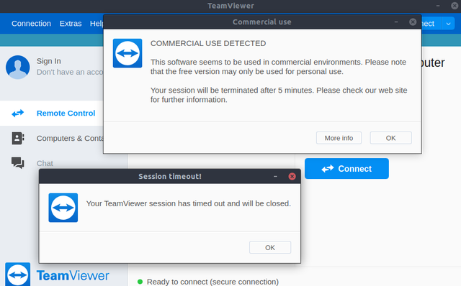The image size is (461, 286).
Task: Click the Remote Control arrows icon
Action: [17, 114]
